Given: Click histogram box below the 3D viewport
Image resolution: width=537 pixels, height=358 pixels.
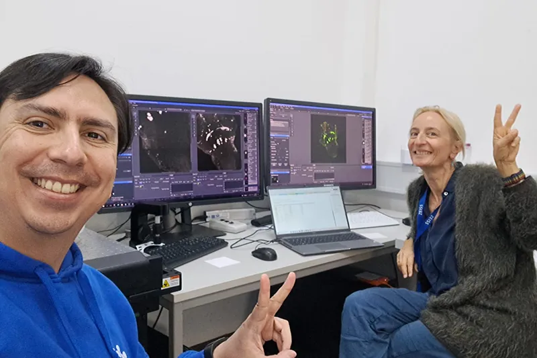Looking at the screenshot, I should (x=324, y=175).
